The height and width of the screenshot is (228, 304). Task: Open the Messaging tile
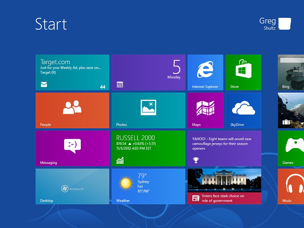(x=72, y=148)
